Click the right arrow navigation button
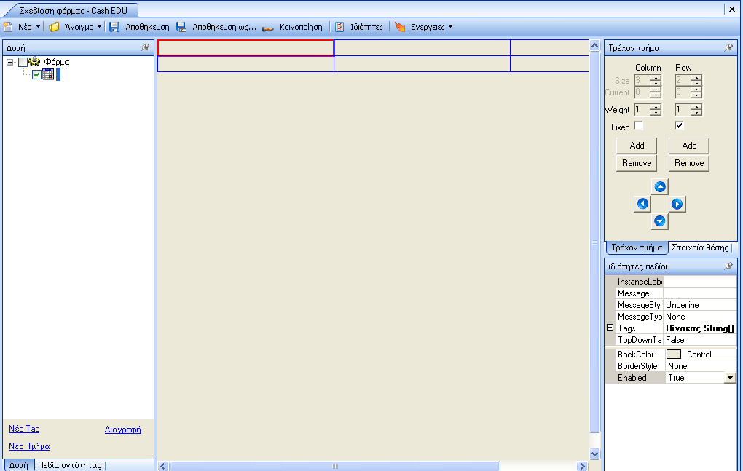Screen dimensions: 743x471 point(677,204)
